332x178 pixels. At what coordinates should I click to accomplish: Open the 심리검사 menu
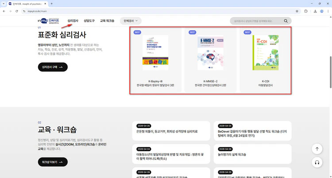(73, 21)
